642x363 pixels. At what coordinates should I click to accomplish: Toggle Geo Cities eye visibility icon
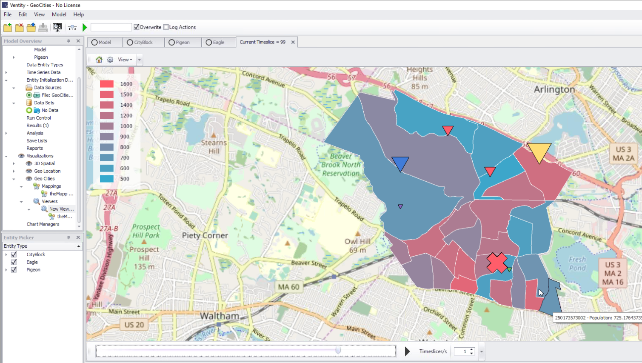pos(29,179)
